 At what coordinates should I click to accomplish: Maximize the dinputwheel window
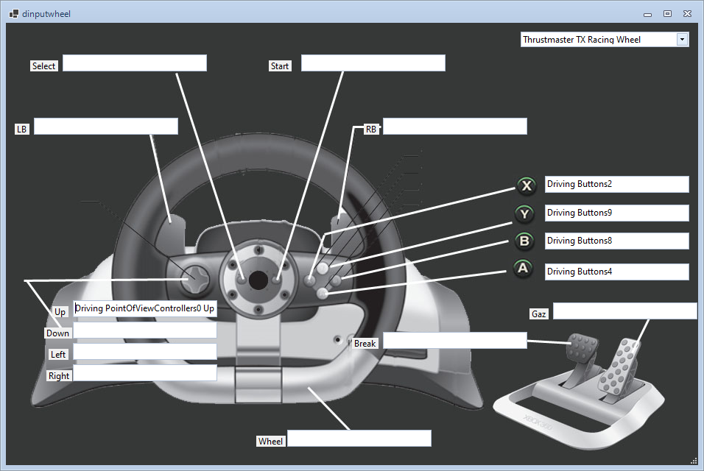668,14
